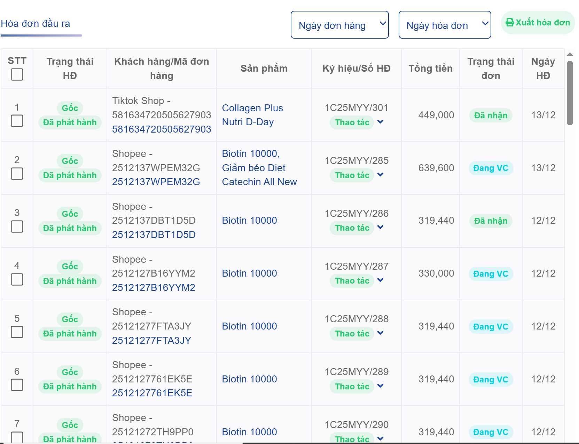579x444 pixels.
Task: Click the Collagen Plus Nutri D-Day product
Action: (252, 115)
